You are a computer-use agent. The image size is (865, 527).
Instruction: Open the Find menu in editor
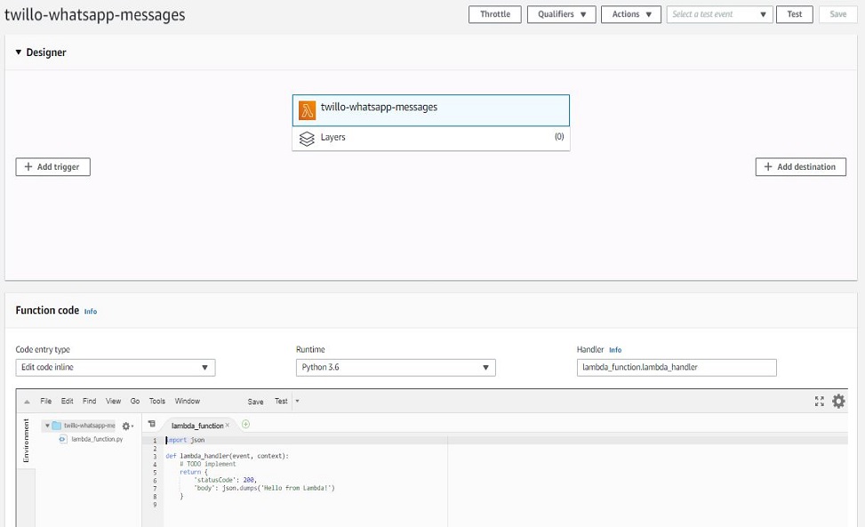[x=90, y=401]
